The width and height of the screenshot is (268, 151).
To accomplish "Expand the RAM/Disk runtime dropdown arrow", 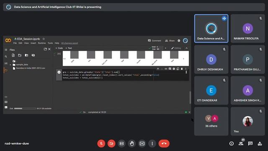I will [x=165, y=48].
